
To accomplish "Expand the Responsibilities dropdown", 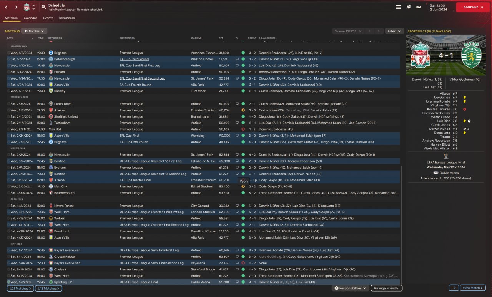I will [350, 288].
